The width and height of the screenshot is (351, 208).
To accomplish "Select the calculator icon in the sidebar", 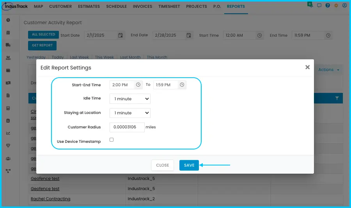I will (8, 108).
